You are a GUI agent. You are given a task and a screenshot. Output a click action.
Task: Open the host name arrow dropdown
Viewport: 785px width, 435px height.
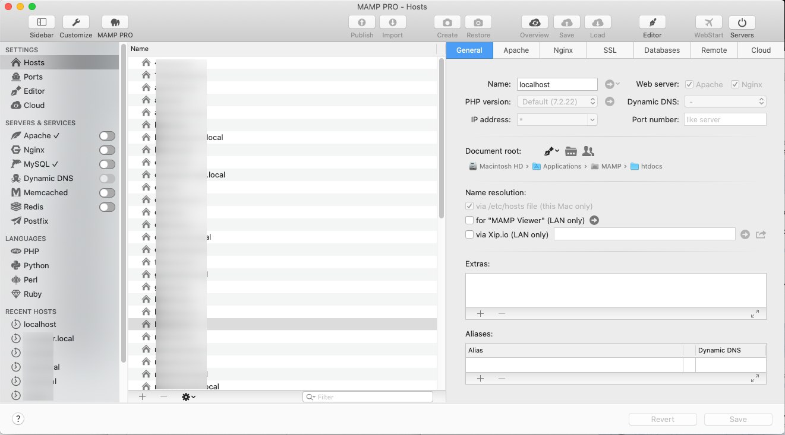[612, 84]
